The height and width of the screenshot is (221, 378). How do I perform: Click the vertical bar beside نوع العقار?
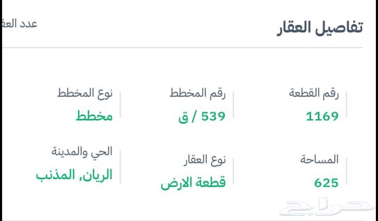(x=234, y=171)
